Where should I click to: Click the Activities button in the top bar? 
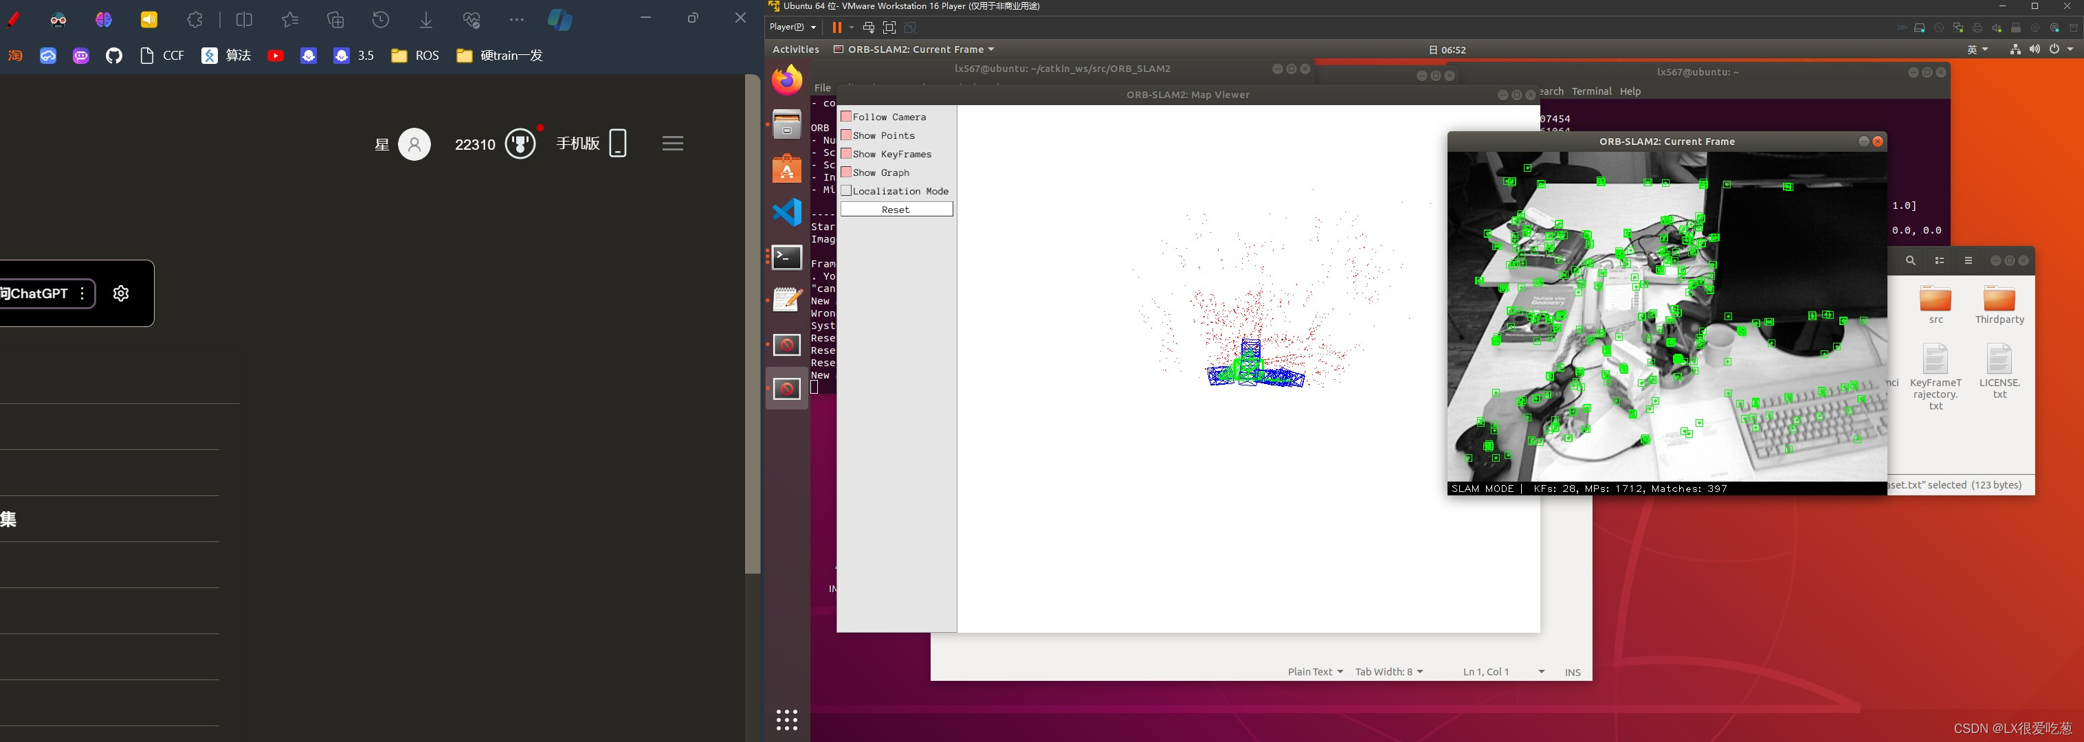pyautogui.click(x=795, y=49)
